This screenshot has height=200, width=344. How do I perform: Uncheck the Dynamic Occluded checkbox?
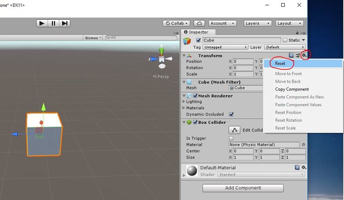[231, 114]
